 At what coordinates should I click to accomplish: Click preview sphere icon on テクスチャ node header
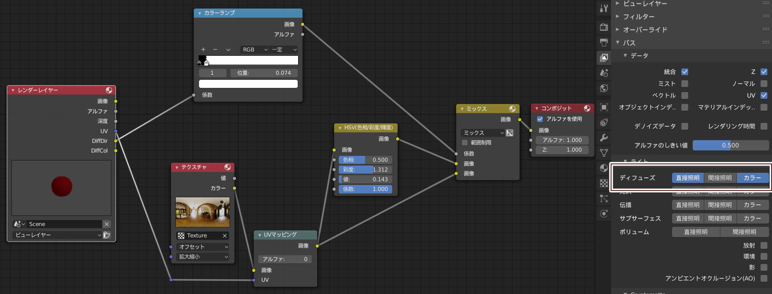pyautogui.click(x=227, y=167)
